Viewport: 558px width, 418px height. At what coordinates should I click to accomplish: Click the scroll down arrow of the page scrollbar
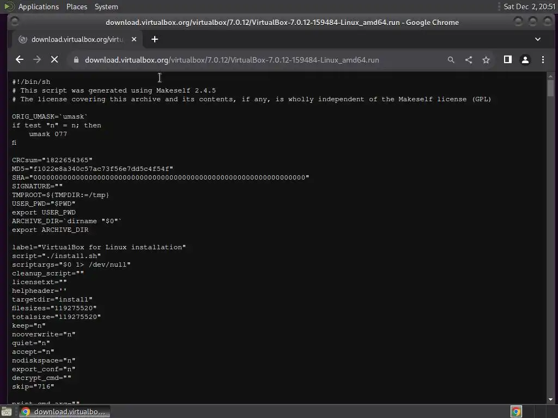550,399
